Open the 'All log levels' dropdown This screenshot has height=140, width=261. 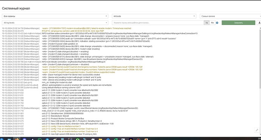click(55, 23)
